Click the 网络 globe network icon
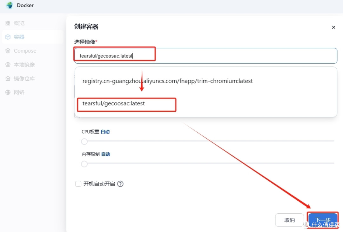Image resolution: width=343 pixels, height=232 pixels. [8, 92]
